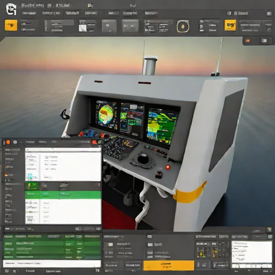This screenshot has height=275, width=275.
Task: Open the third item in the top menu bar
Action: 72,13
